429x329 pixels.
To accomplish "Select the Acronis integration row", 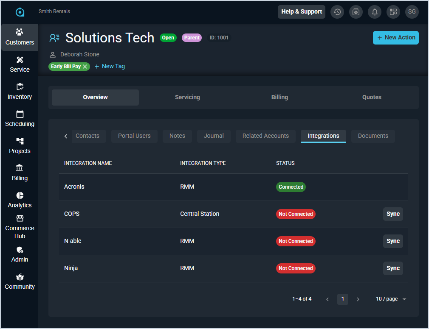I will pos(74,187).
